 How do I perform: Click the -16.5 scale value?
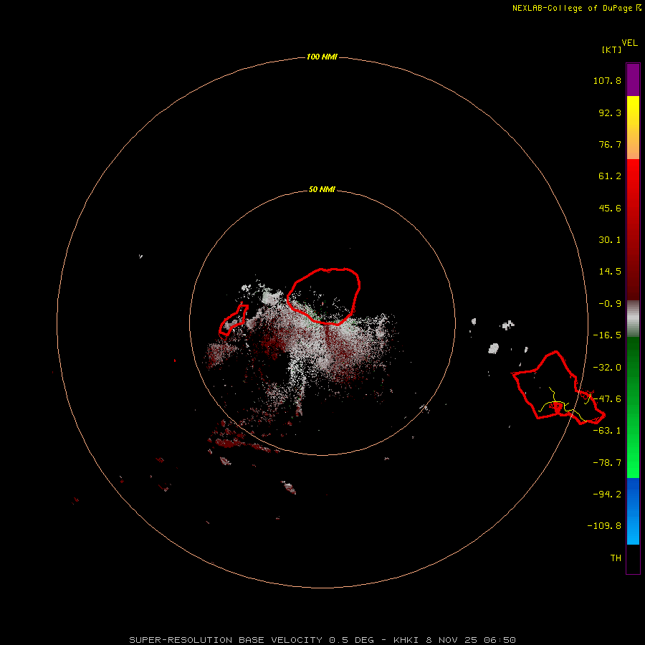click(x=607, y=335)
